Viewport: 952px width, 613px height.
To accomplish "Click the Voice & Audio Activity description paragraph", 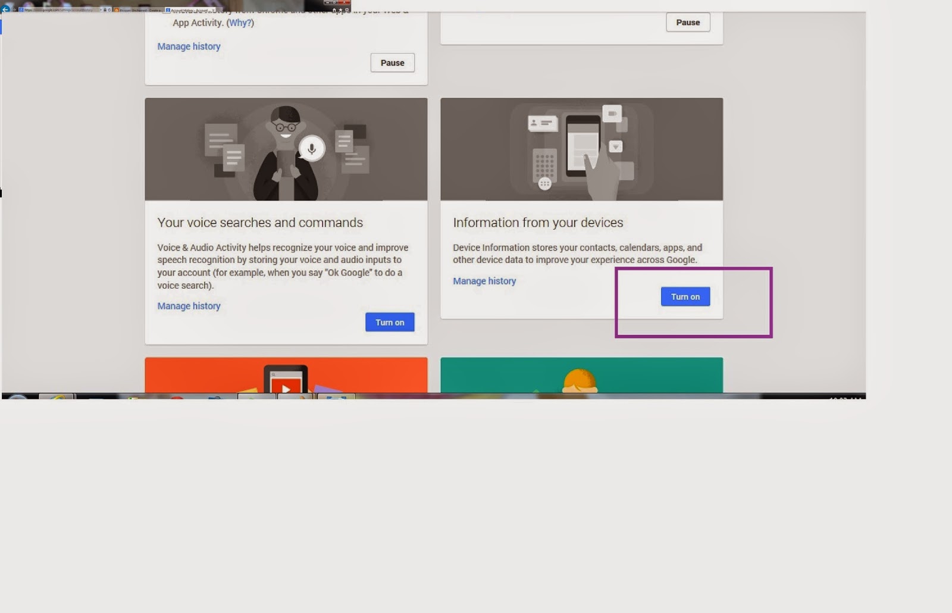I will tap(283, 266).
